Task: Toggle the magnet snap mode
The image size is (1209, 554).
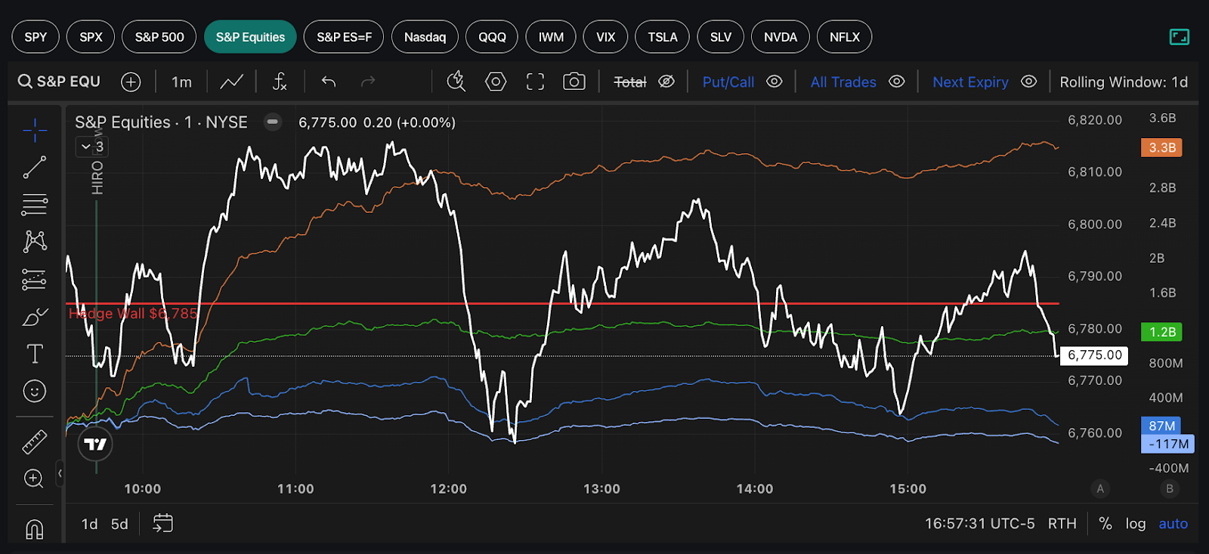Action: (35, 529)
